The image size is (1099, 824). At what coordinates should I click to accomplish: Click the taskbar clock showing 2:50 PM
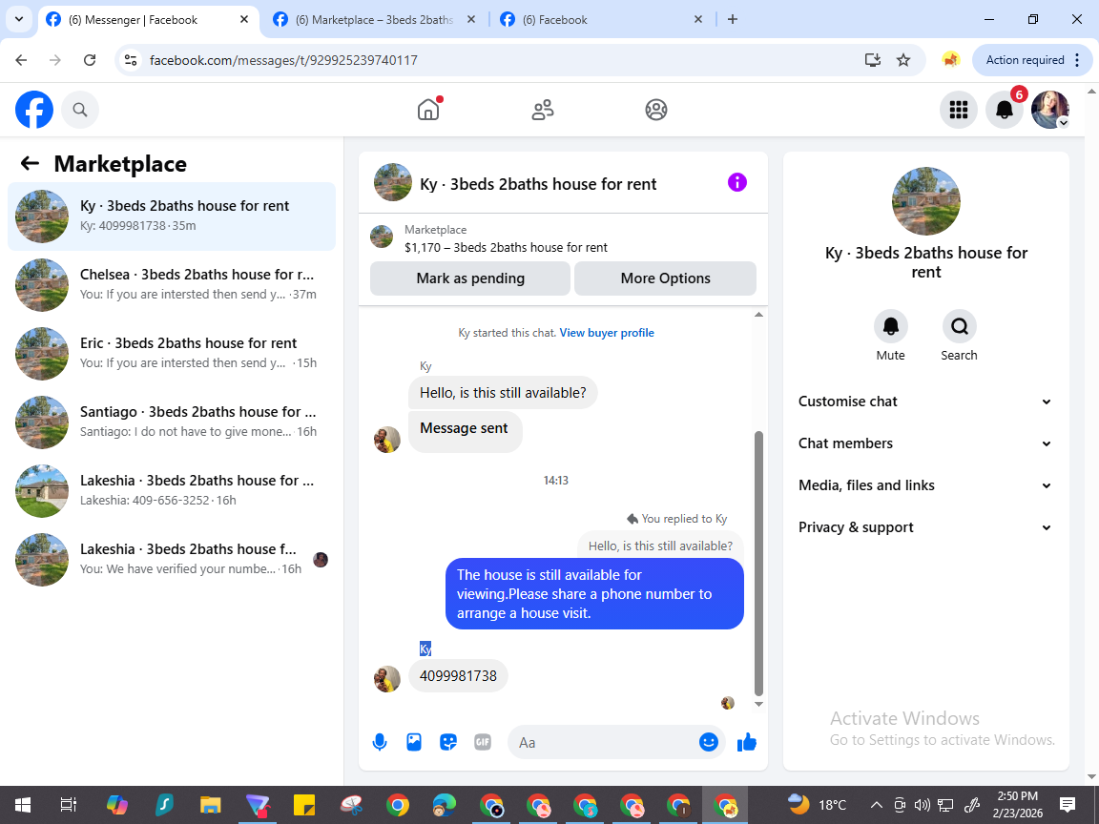(x=1017, y=805)
